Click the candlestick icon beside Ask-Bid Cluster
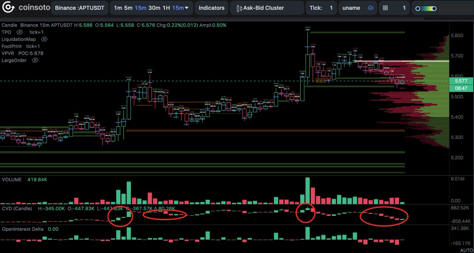The height and width of the screenshot is (253, 474). pos(239,8)
